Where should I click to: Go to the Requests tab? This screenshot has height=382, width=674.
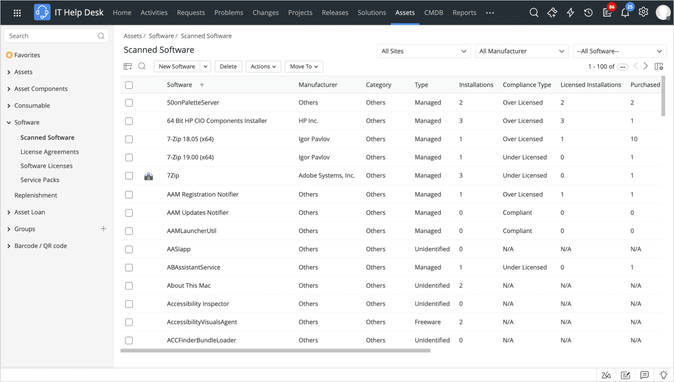191,13
